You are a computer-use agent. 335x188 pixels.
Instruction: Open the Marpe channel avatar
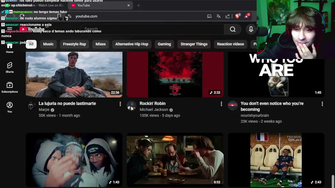point(31,106)
